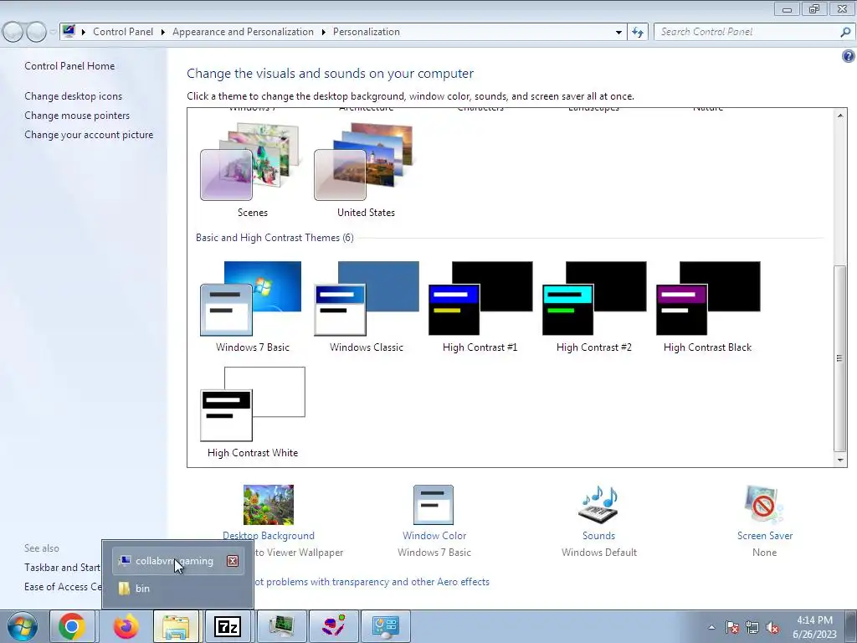Open Change your account picture link
Screen dimensions: 857x643
[89, 135]
